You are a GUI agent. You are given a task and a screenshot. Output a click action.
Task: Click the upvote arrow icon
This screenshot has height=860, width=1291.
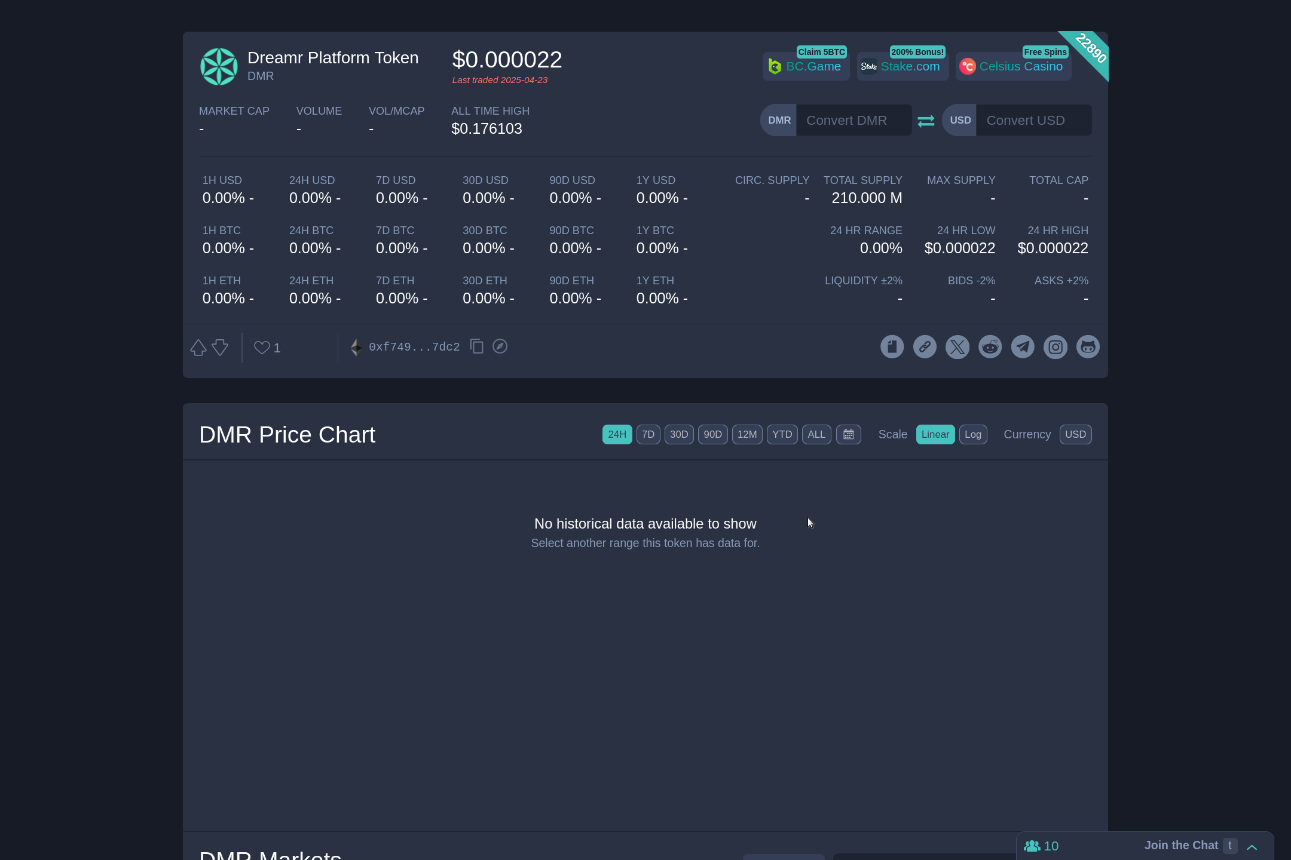pyautogui.click(x=198, y=348)
